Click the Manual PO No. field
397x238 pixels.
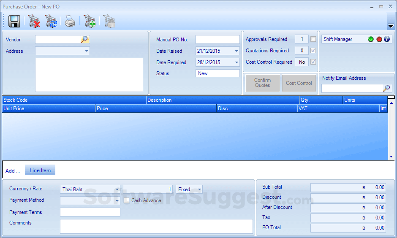(218, 40)
